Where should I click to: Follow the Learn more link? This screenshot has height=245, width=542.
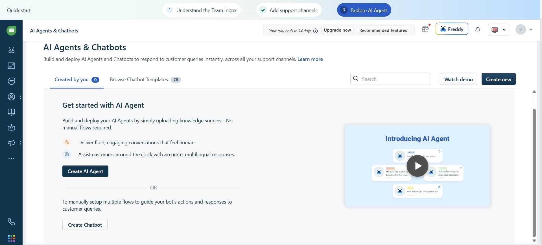point(310,59)
